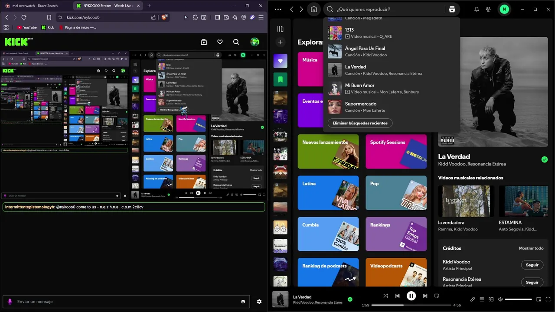555x312 pixels.
Task: Open Kick bookmark in bookmarks bar
Action: click(x=48, y=27)
